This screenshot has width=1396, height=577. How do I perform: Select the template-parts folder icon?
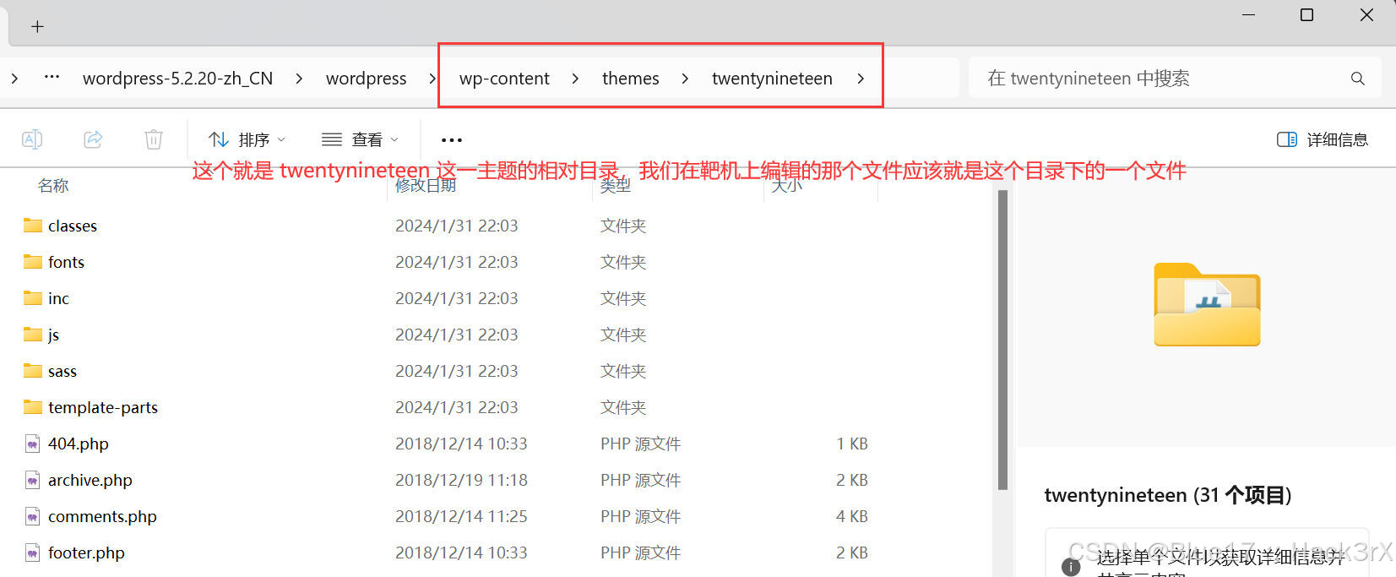(33, 407)
